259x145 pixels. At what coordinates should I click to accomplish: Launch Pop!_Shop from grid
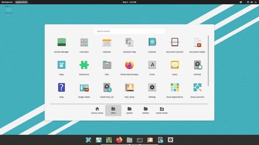point(129,90)
